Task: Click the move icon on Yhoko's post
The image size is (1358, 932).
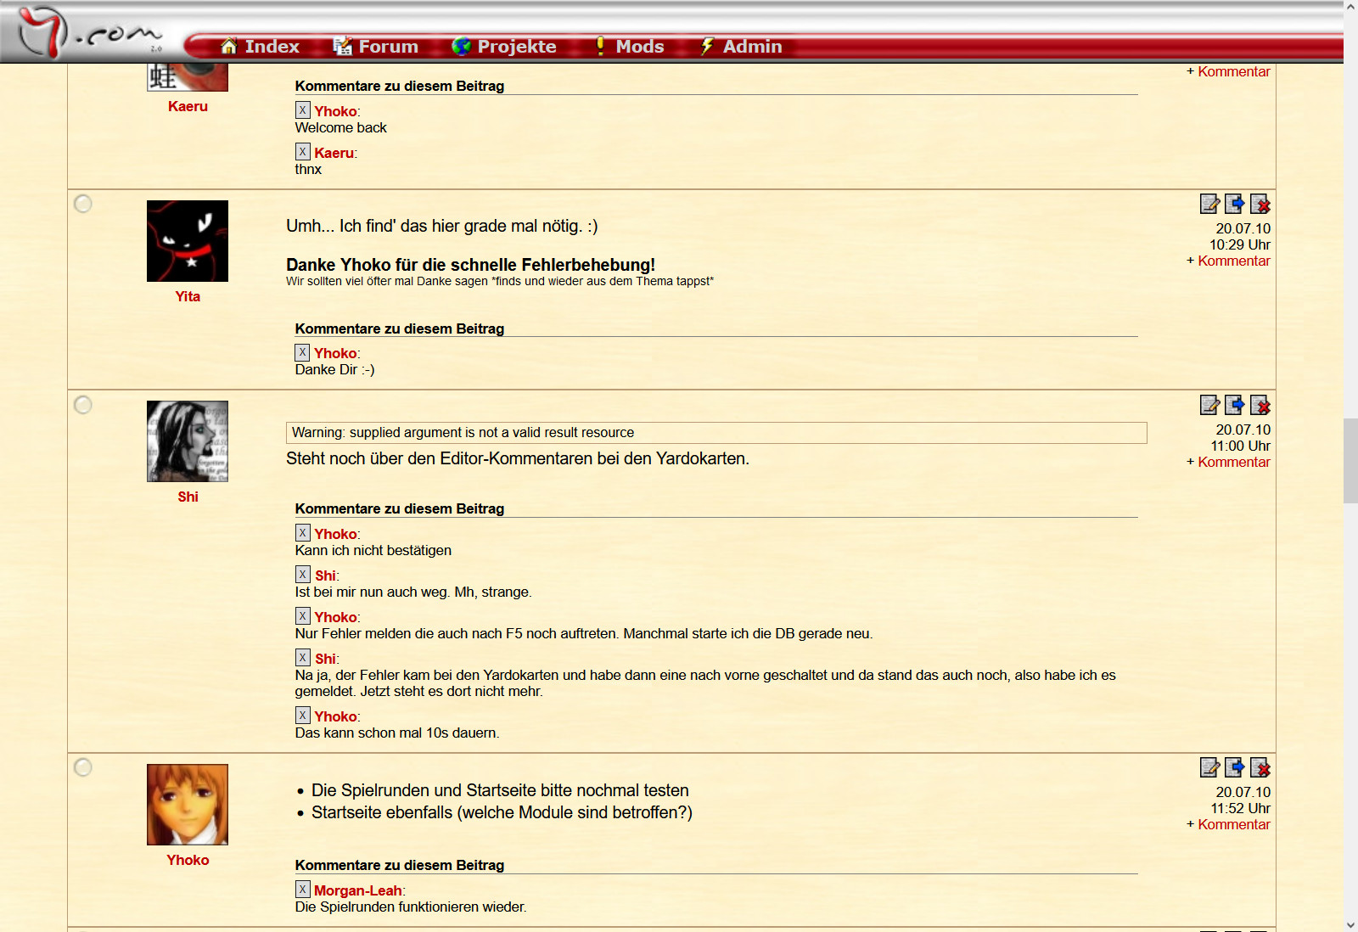Action: pyautogui.click(x=1235, y=767)
